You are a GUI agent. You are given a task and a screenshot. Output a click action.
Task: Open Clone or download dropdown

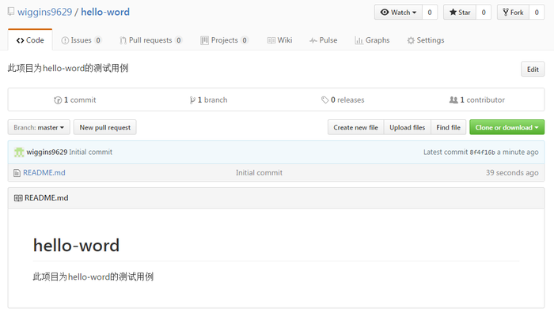[x=507, y=127]
